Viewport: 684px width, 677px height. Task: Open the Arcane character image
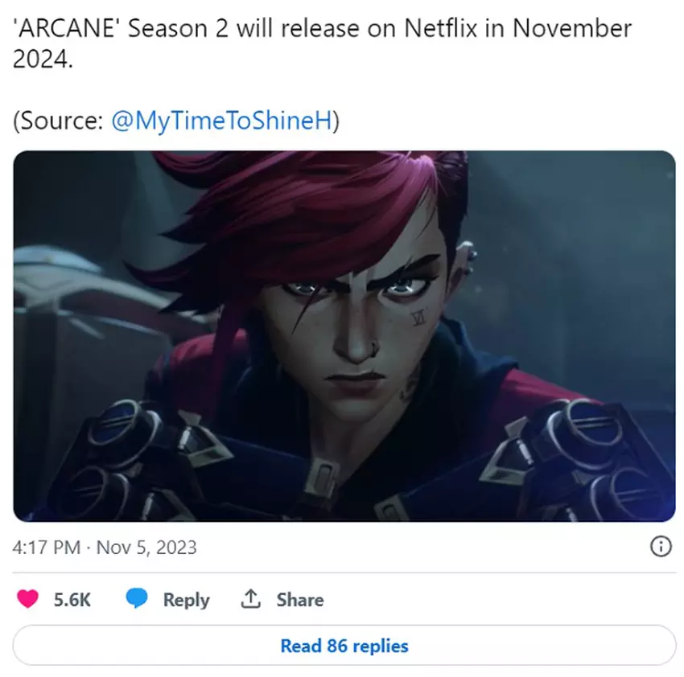[344, 336]
